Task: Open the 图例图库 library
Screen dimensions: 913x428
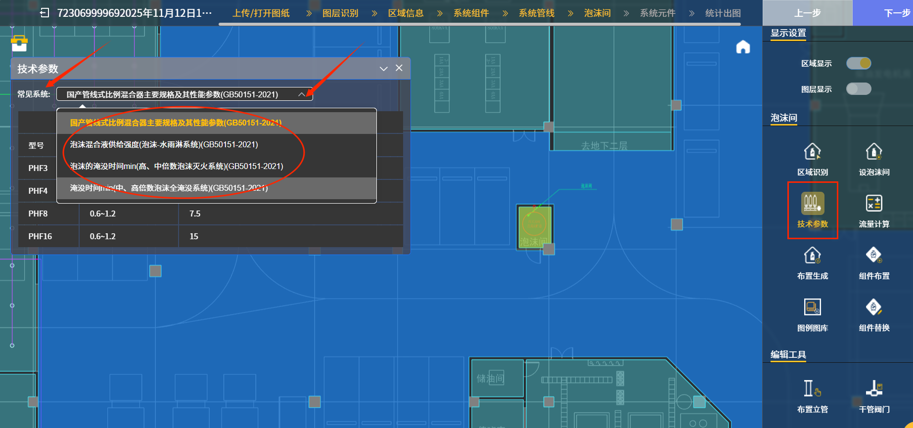Action: point(812,307)
